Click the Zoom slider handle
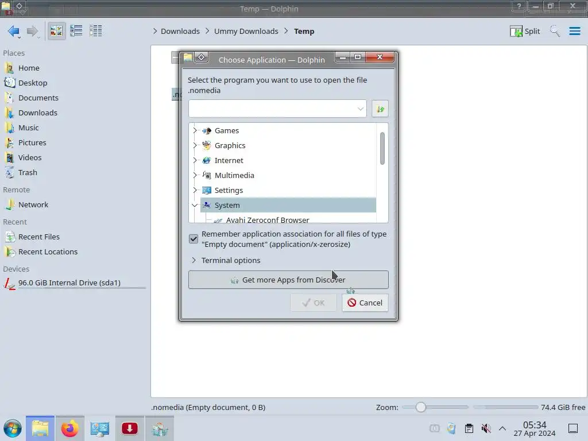 [x=421, y=407]
